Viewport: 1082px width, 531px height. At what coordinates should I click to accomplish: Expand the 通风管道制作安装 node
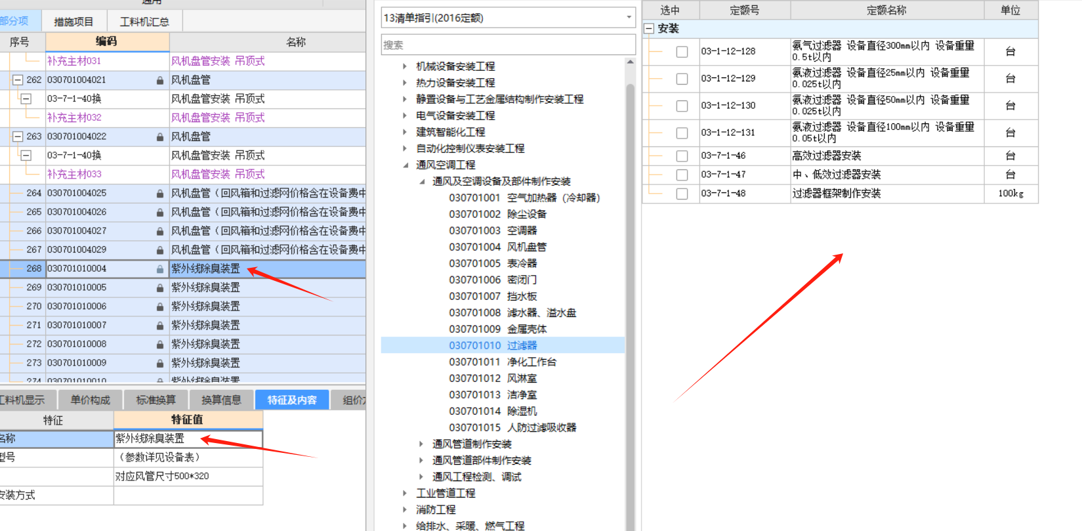point(421,444)
